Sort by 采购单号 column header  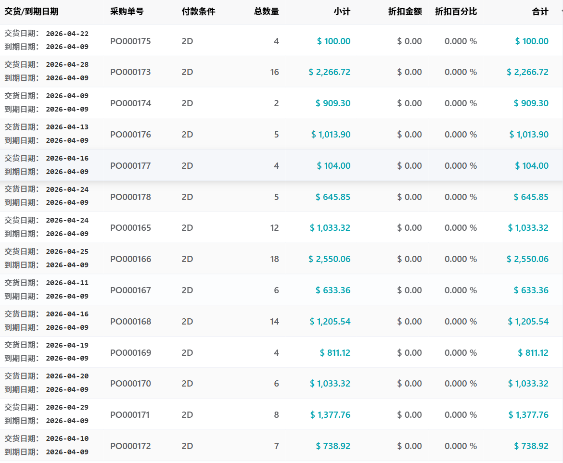click(127, 12)
